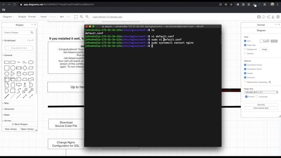Toggle the Connection Arrows checkbox
281x158 pixels.
click(245, 65)
